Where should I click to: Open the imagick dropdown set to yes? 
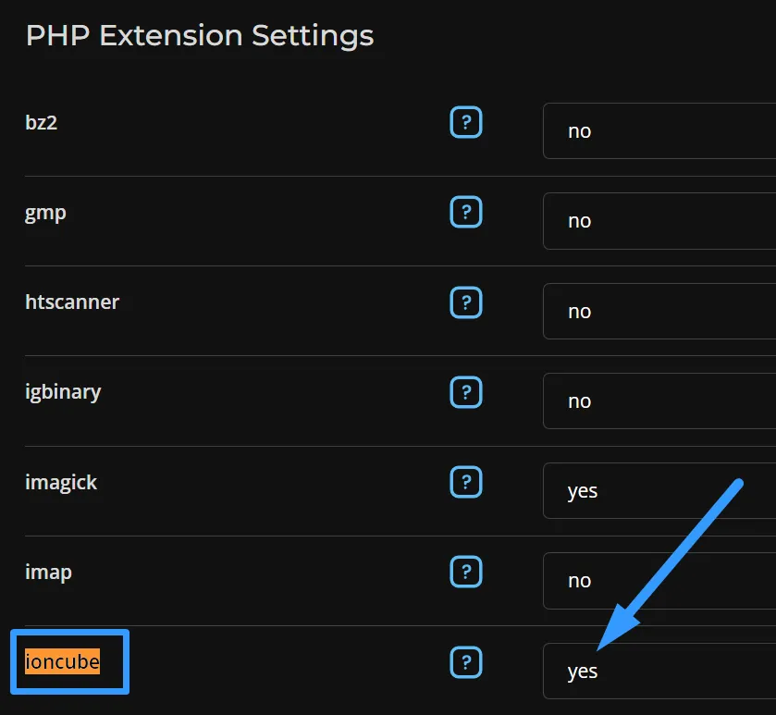659,491
